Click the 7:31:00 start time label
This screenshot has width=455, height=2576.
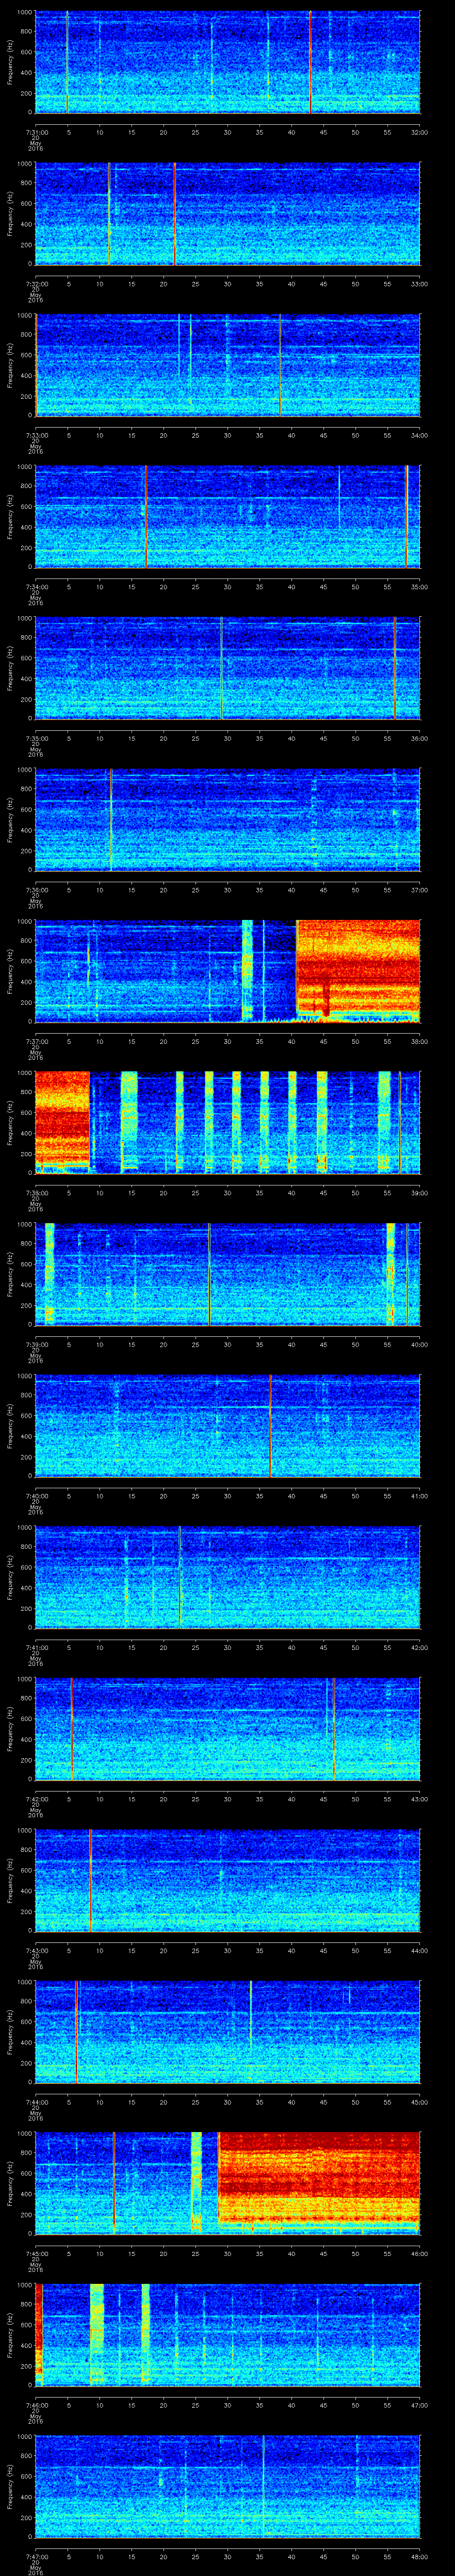point(36,132)
